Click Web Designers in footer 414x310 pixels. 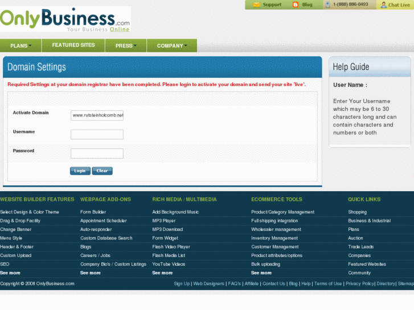(208, 284)
